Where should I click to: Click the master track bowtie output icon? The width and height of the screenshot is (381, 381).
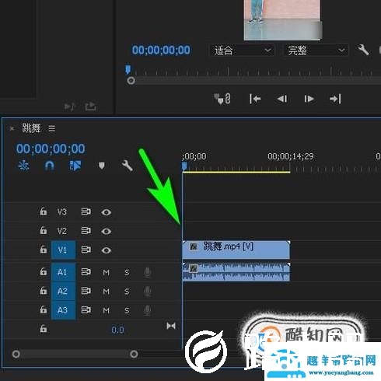click(171, 326)
